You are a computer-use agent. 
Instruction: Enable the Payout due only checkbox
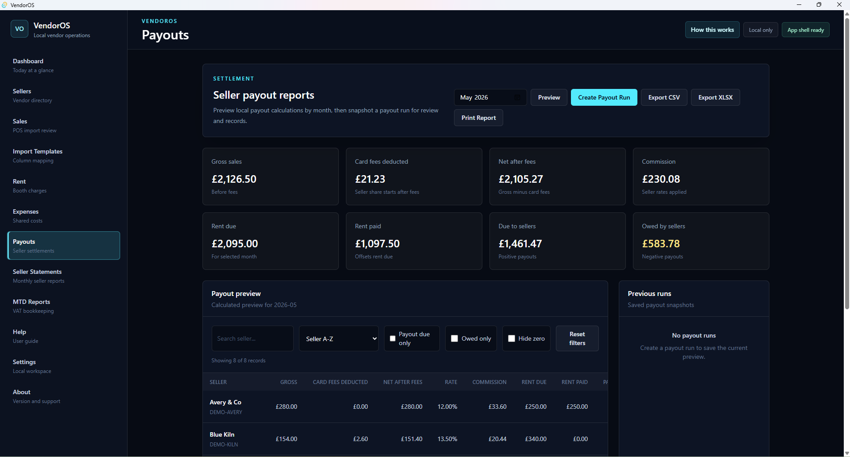(392, 338)
